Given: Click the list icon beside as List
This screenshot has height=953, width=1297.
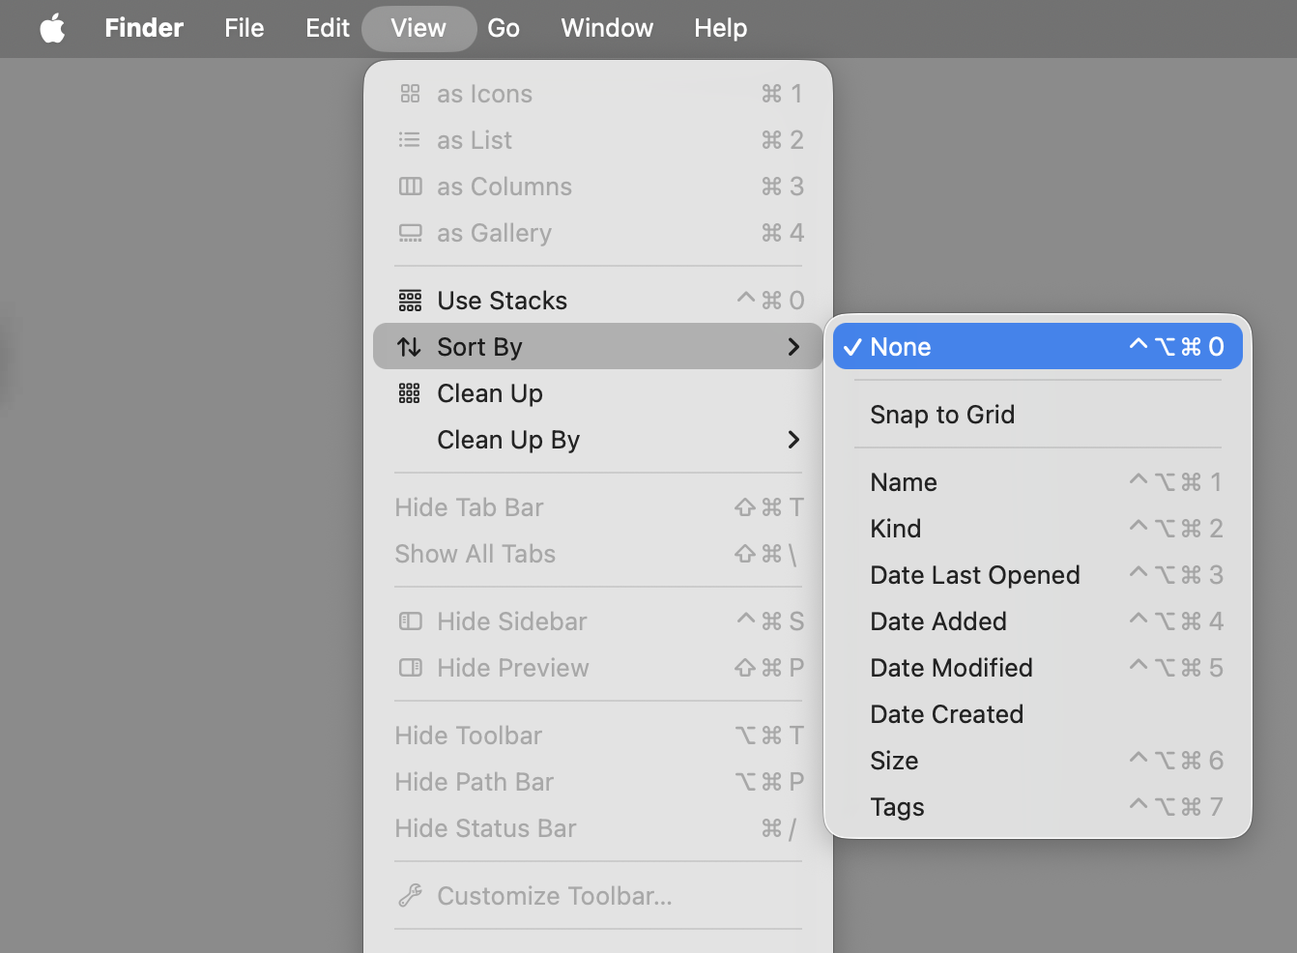Looking at the screenshot, I should click(x=410, y=140).
